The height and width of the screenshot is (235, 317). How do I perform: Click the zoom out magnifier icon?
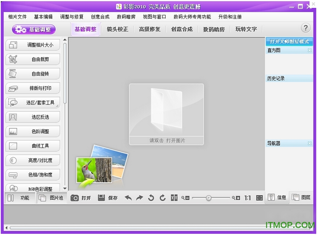click(185, 198)
